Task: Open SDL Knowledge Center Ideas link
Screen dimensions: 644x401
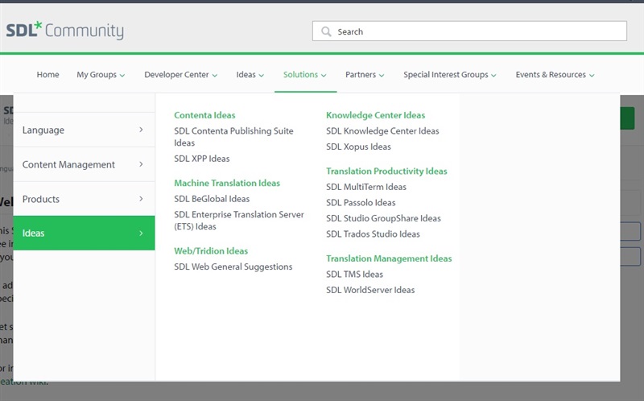Action: (x=382, y=131)
